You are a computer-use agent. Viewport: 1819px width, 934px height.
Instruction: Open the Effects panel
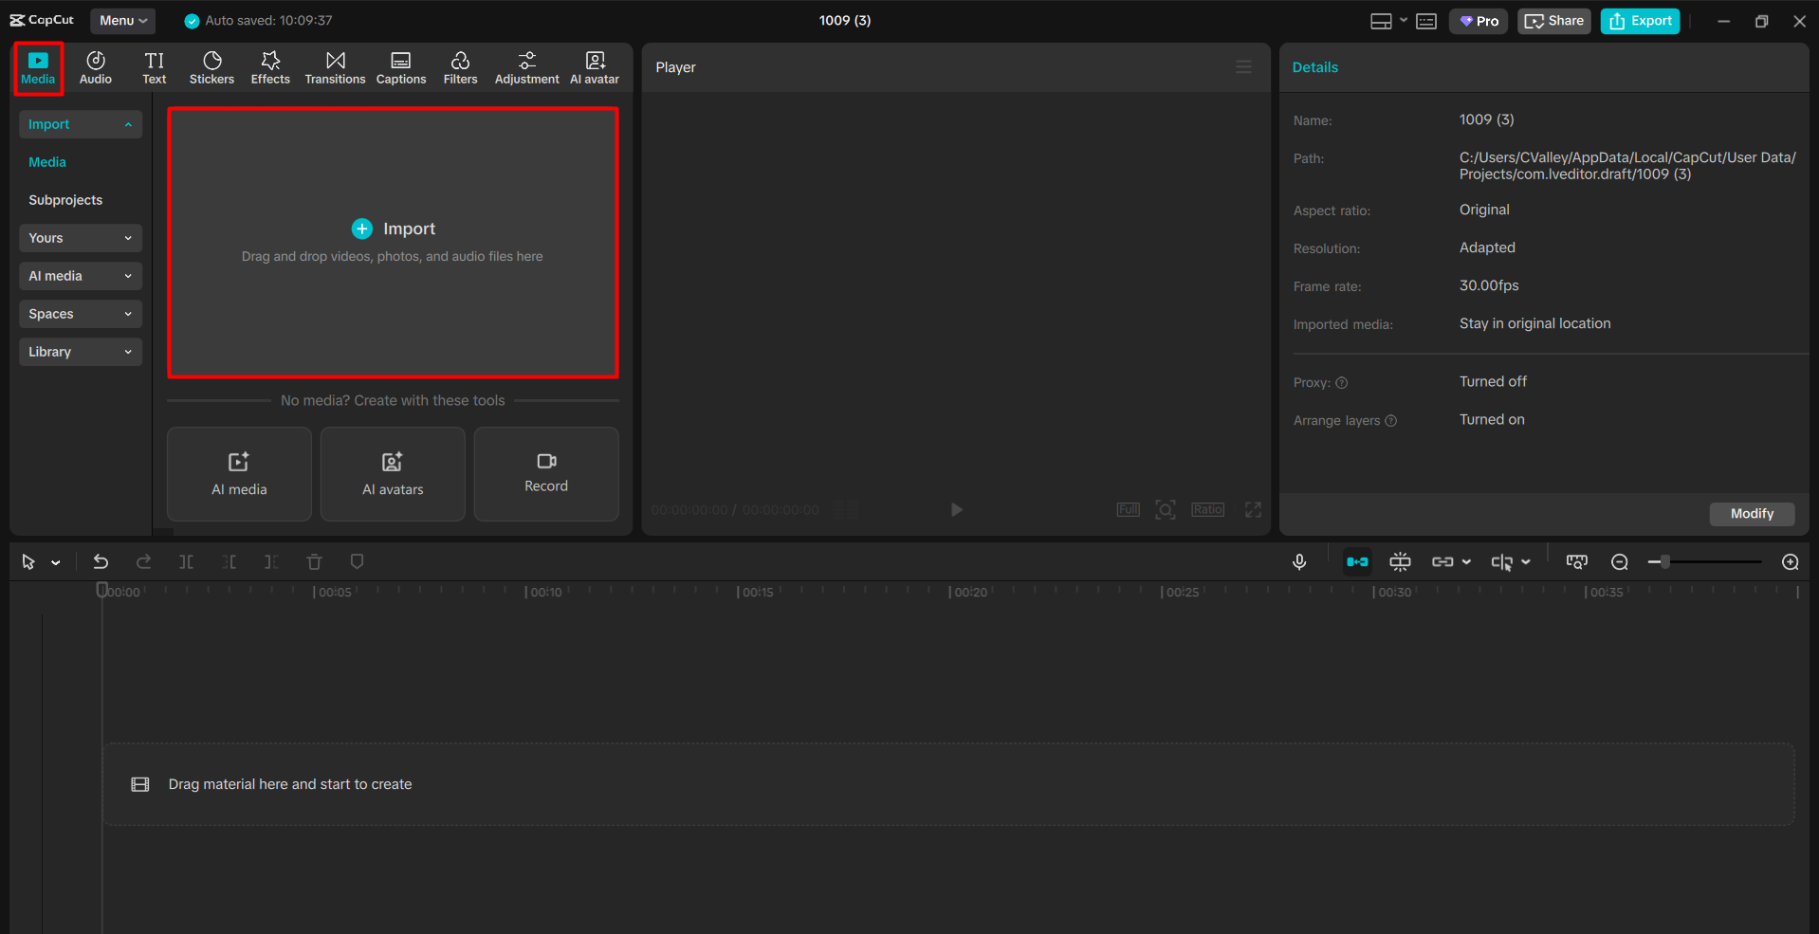click(270, 66)
